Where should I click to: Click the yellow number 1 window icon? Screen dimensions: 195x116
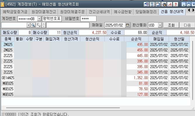click(x=2, y=4)
